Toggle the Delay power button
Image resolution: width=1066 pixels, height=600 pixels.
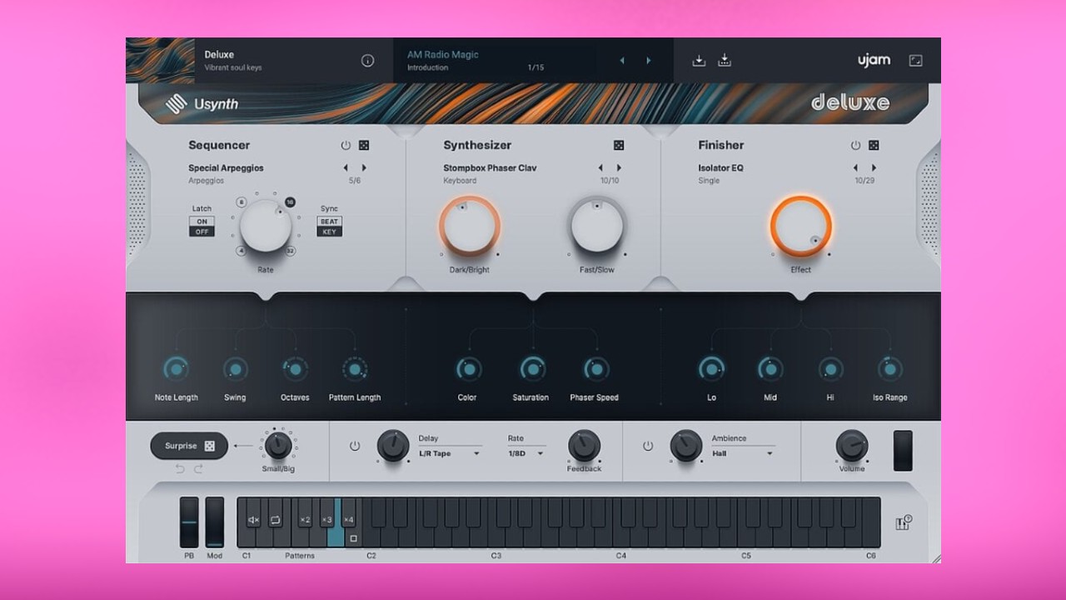354,446
